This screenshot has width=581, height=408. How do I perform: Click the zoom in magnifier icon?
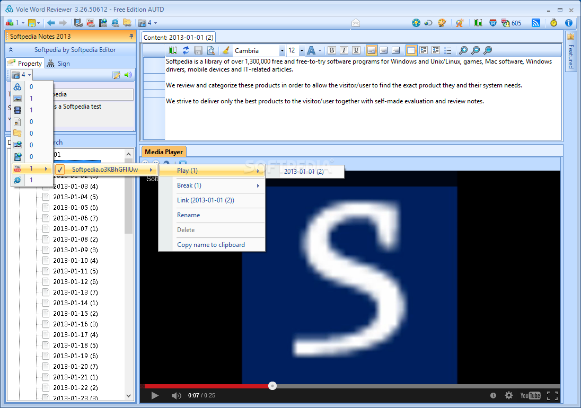point(463,50)
